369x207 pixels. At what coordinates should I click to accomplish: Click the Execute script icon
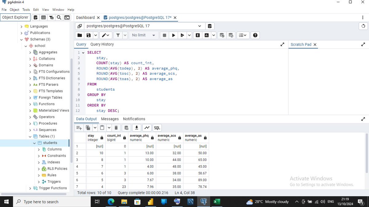click(182, 35)
